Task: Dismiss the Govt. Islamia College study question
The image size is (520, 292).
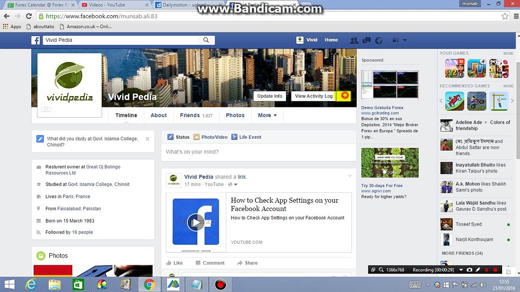Action: [x=147, y=139]
